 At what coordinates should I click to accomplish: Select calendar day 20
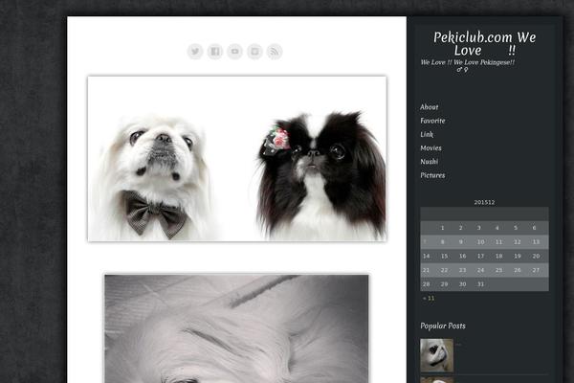[x=536, y=257]
